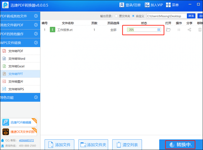
Task: Click 全部 page selection cell
Action: point(113,30)
